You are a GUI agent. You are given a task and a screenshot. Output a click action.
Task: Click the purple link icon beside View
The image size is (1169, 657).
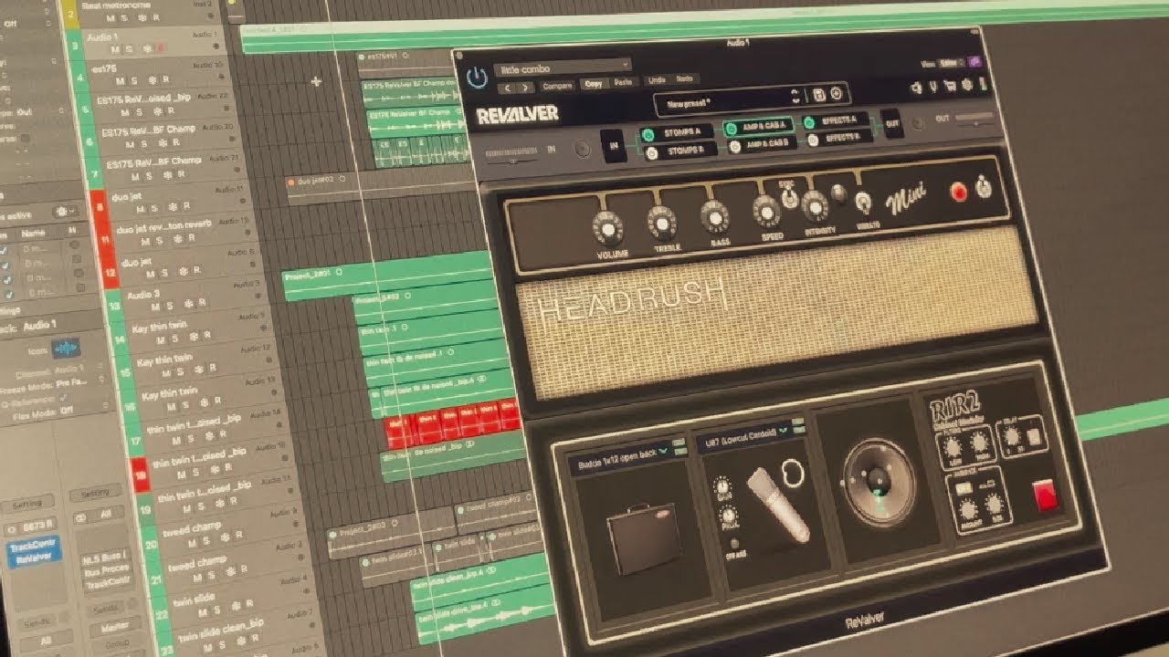[974, 61]
